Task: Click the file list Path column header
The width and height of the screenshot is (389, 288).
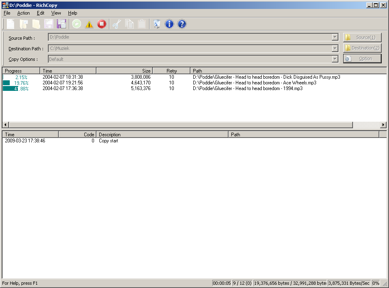Action: 288,71
